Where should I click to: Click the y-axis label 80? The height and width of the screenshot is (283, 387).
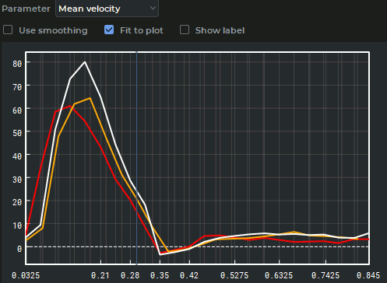(x=17, y=64)
